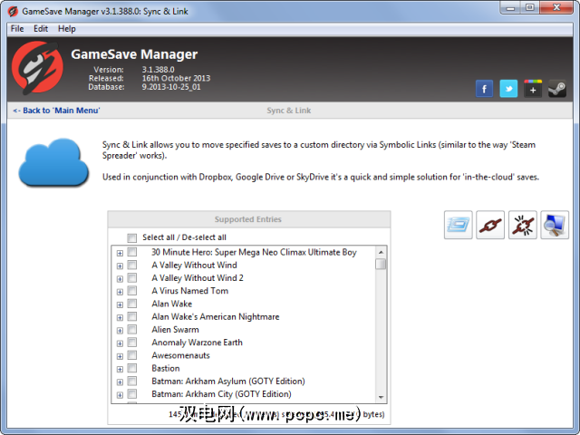Open the Steam group icon

click(557, 89)
